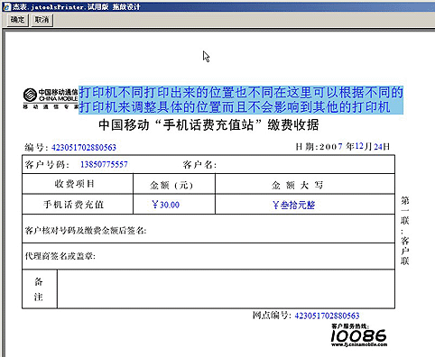Click the 客户核对号码及缴费金额后签名 row
The image size is (435, 357).
coord(208,229)
